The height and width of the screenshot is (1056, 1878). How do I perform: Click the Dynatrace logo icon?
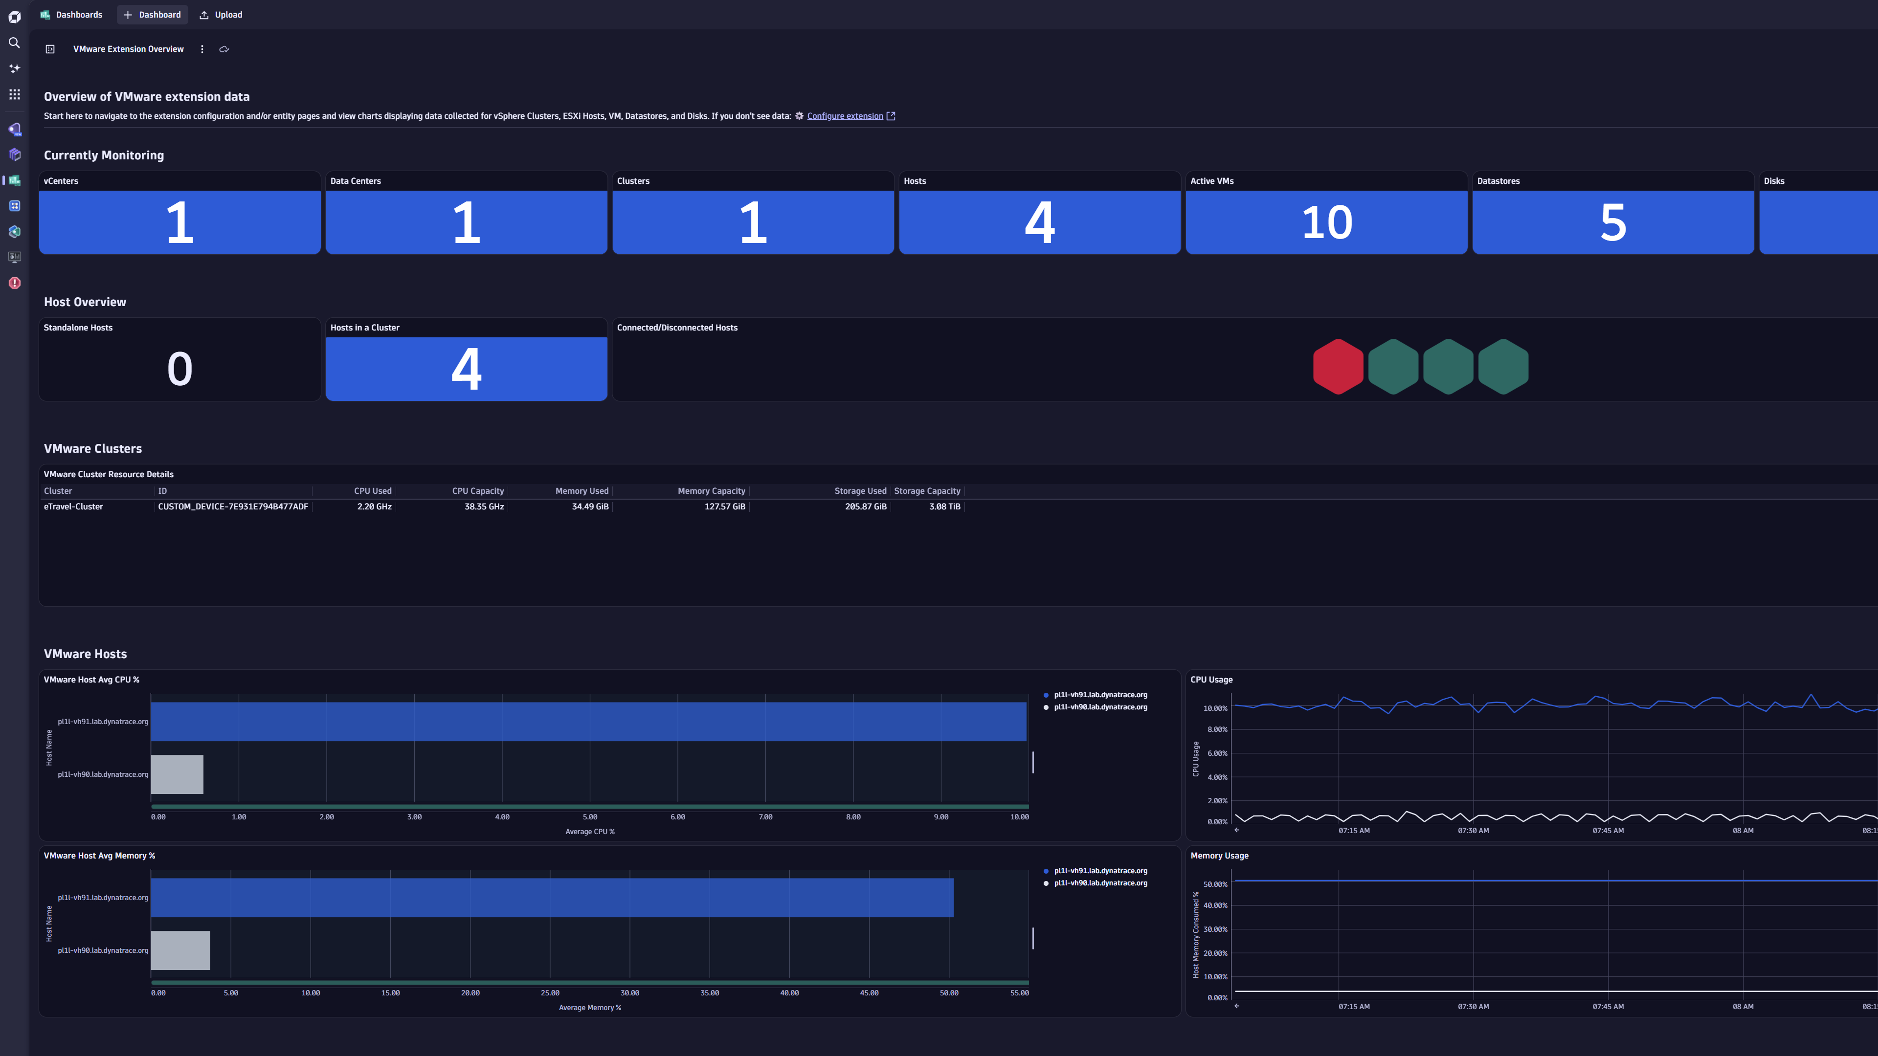pos(14,16)
